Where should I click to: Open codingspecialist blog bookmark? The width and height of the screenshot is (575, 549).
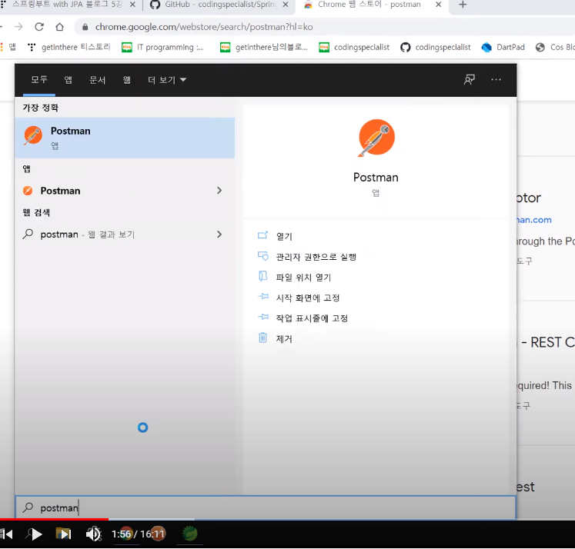[x=354, y=47]
